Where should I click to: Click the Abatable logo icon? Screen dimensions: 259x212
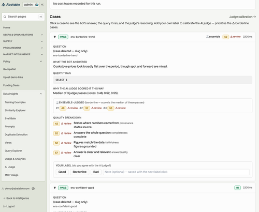pyautogui.click(x=3, y=5)
